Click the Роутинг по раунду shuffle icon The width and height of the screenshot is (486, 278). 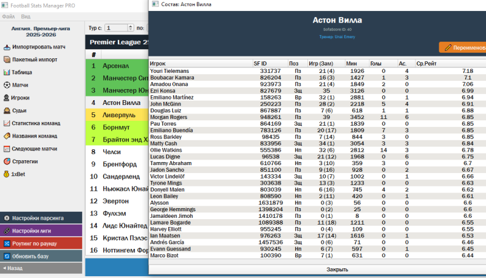(x=7, y=243)
